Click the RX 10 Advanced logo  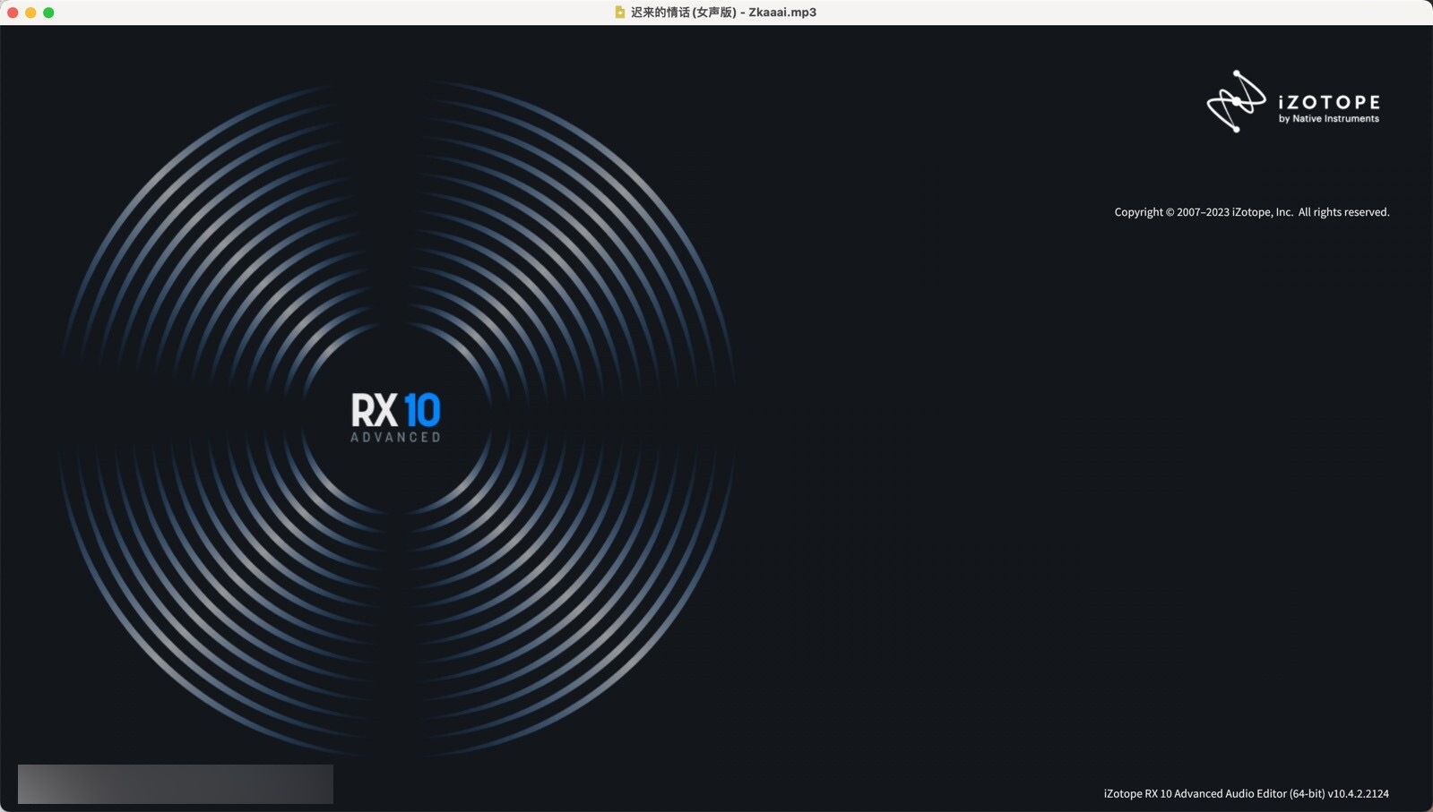pyautogui.click(x=395, y=417)
